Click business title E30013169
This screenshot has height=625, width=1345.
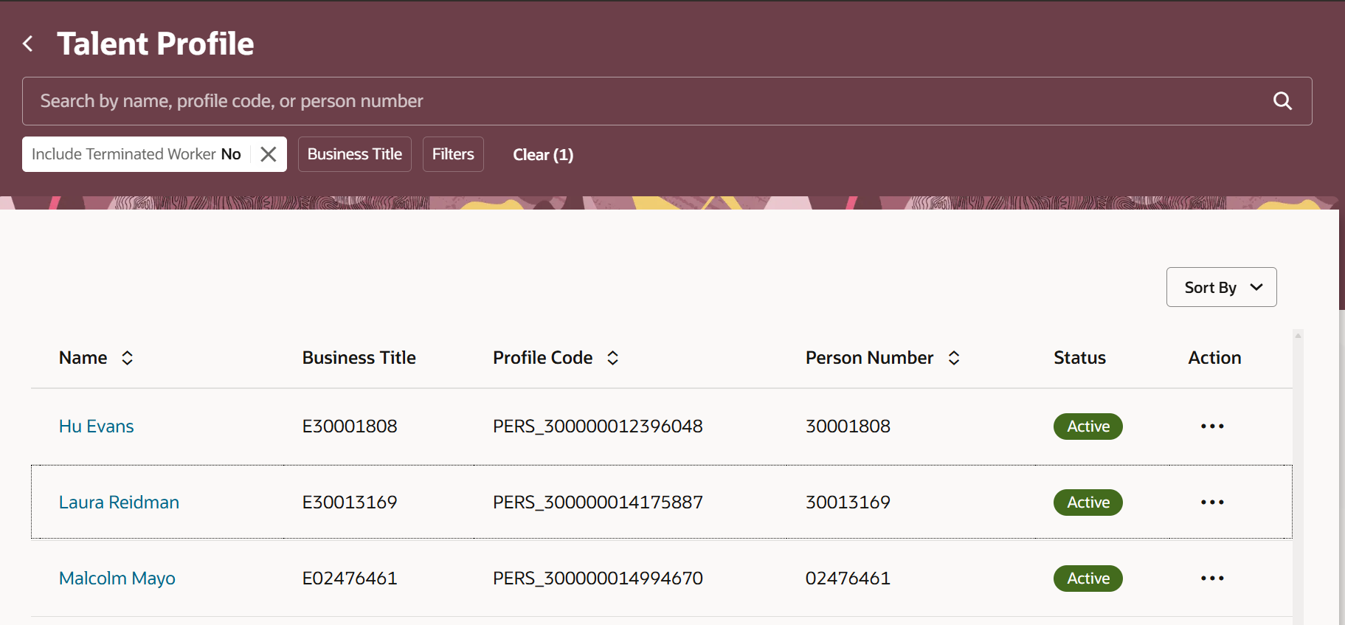click(350, 503)
